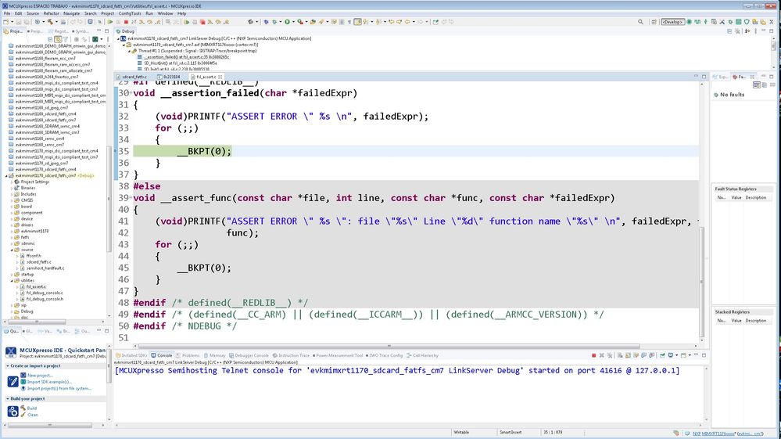
Task: Click the yellow back-arrow navigation icon
Action: [x=407, y=22]
